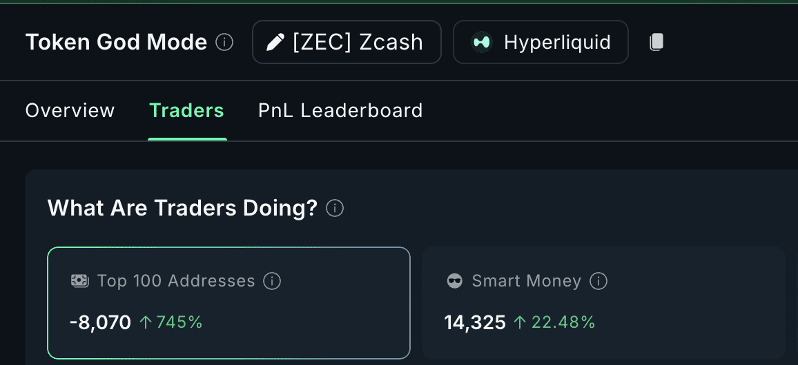Show info for Smart Money
Viewport: 798px width, 365px height.
click(x=599, y=281)
